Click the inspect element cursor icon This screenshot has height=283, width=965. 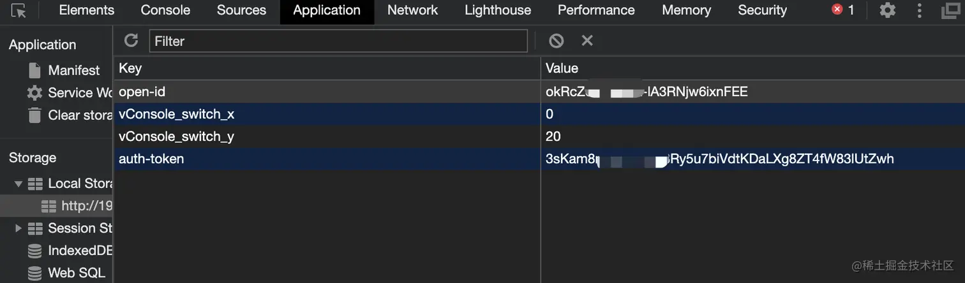(x=19, y=11)
